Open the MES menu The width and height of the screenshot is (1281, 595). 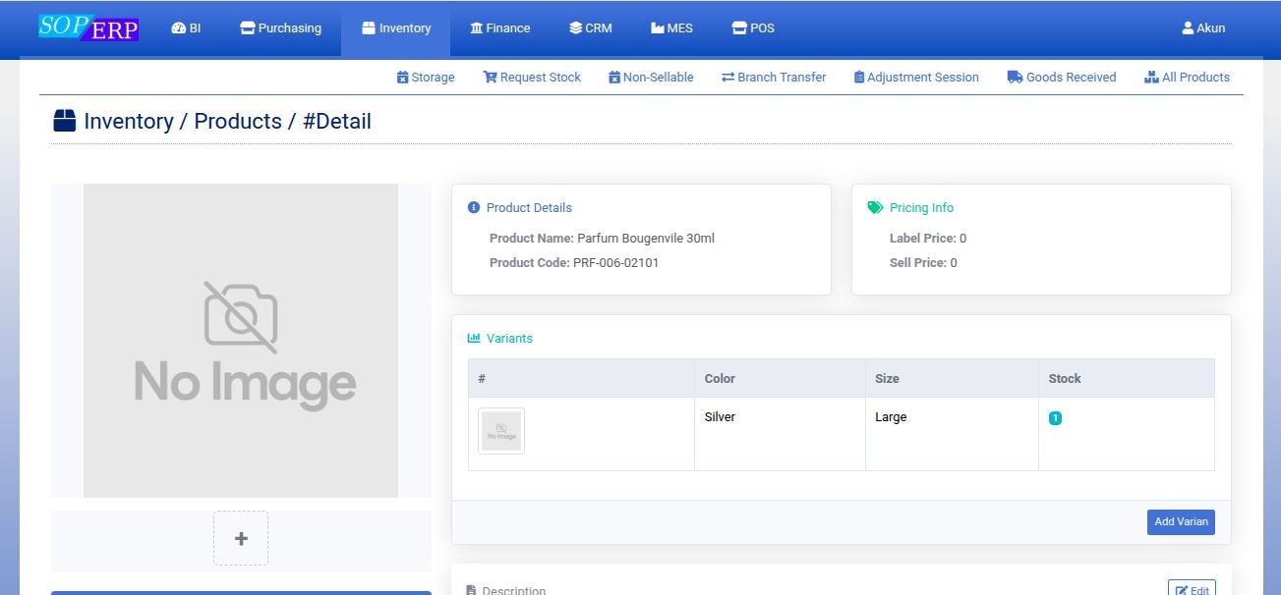tap(671, 28)
